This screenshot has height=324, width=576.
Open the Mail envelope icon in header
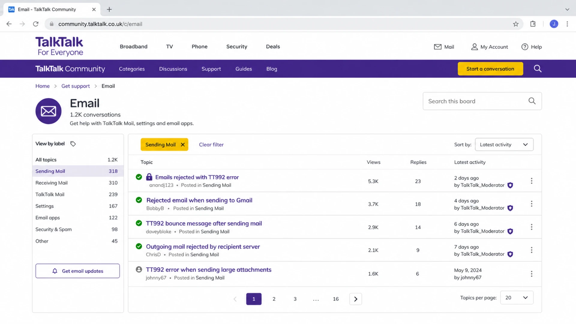tap(438, 47)
